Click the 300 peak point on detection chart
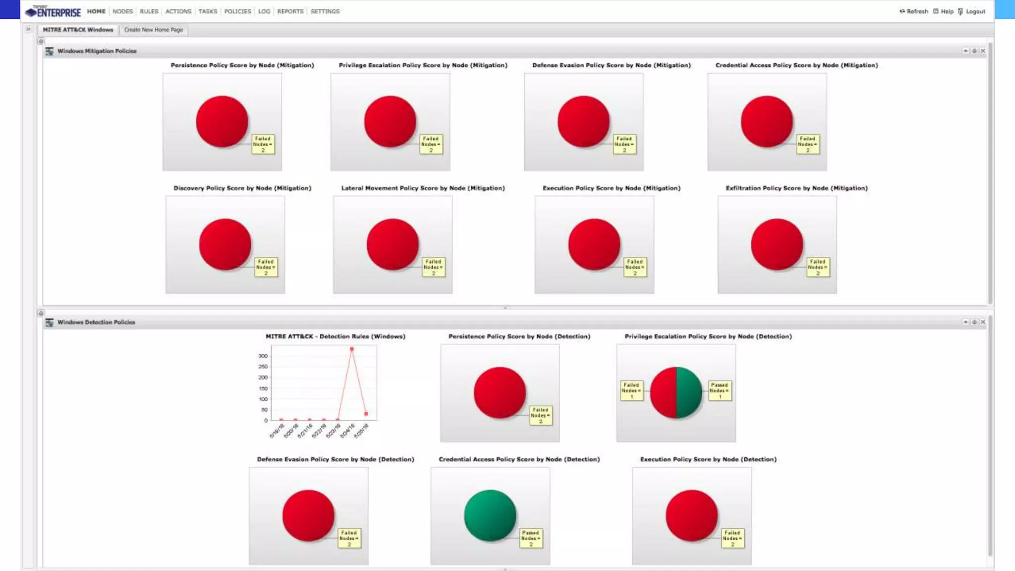1015x571 pixels. 352,349
